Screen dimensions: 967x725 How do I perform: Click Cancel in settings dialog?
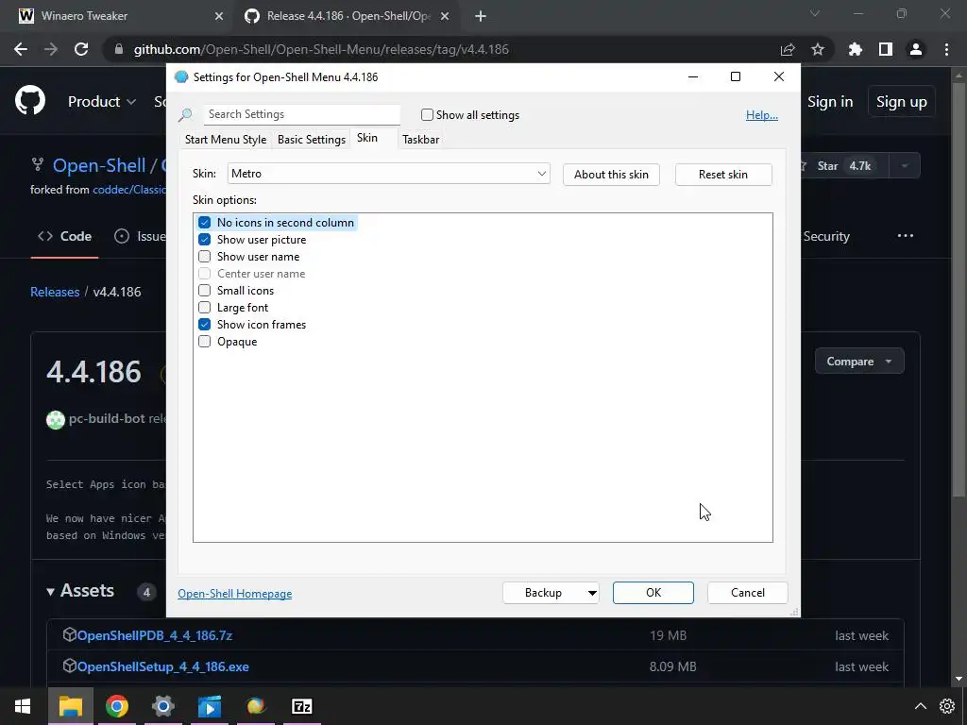[x=748, y=593]
